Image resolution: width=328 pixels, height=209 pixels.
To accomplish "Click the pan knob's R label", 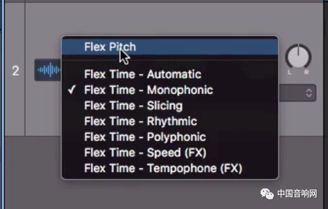I will pyautogui.click(x=307, y=73).
